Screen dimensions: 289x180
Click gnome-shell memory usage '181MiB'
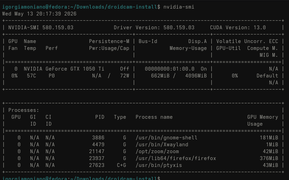(x=269, y=138)
